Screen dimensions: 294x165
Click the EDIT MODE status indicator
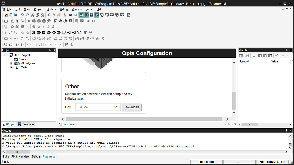point(206,162)
